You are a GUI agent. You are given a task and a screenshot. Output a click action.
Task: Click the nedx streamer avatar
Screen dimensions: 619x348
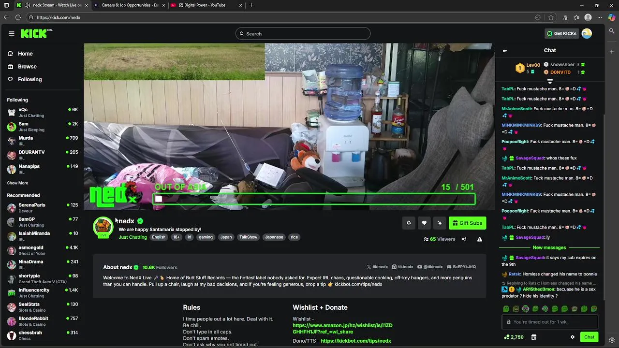point(103,227)
